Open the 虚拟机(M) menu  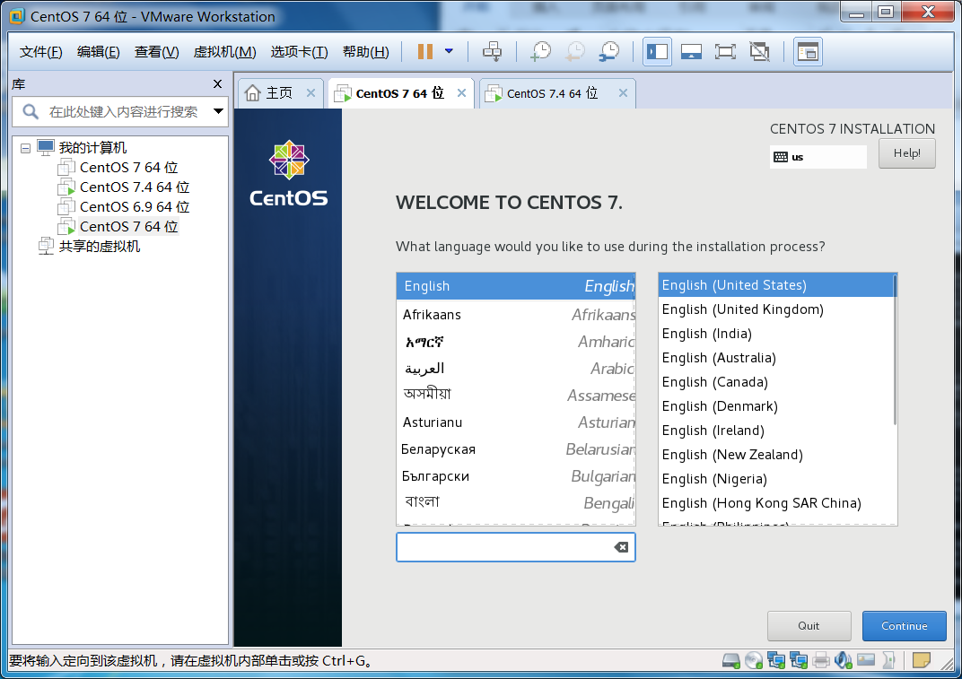[x=224, y=52]
